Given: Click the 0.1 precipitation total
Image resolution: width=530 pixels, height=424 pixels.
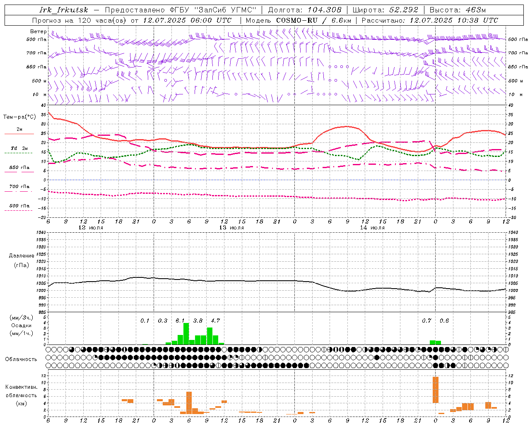Looking at the screenshot, I should pos(145,320).
